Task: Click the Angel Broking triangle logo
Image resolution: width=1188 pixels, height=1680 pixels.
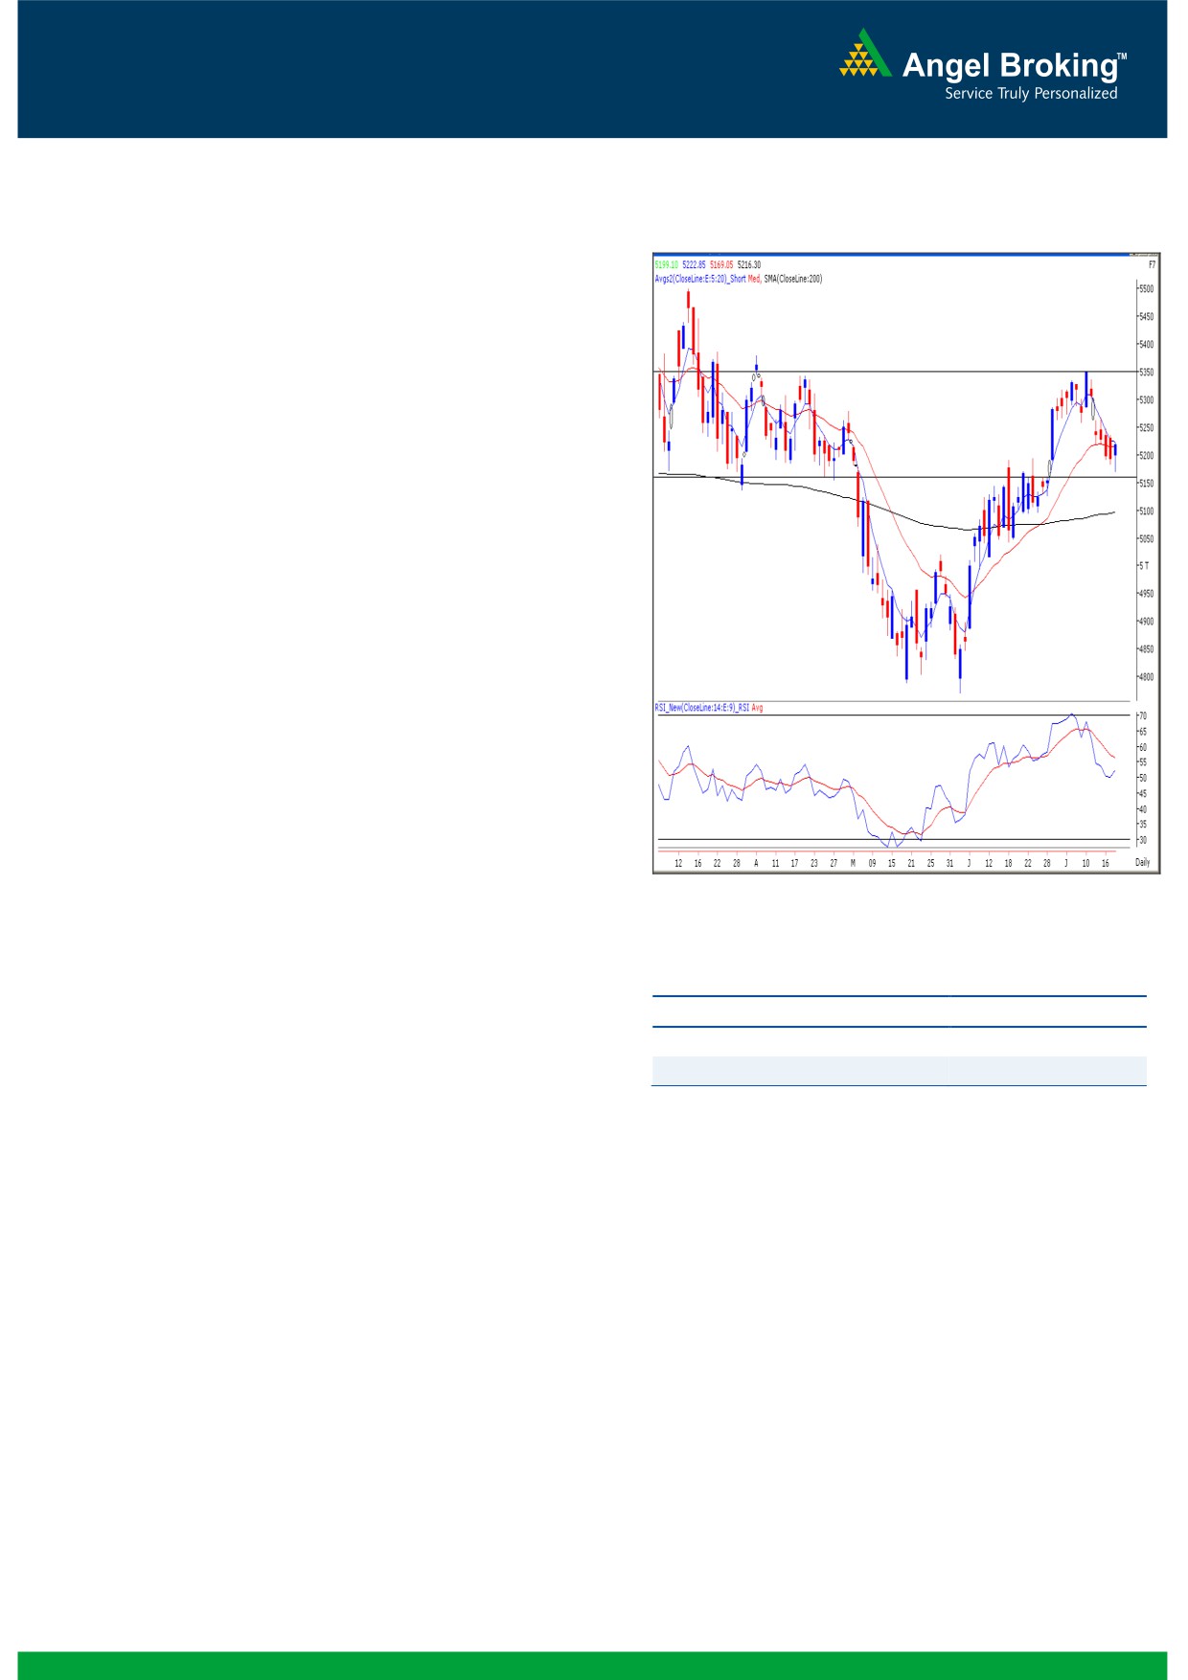Action: (865, 54)
